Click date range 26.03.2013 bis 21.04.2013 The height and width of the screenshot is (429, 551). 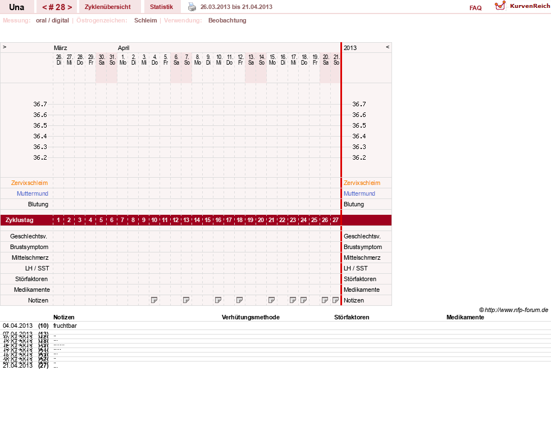coord(236,7)
